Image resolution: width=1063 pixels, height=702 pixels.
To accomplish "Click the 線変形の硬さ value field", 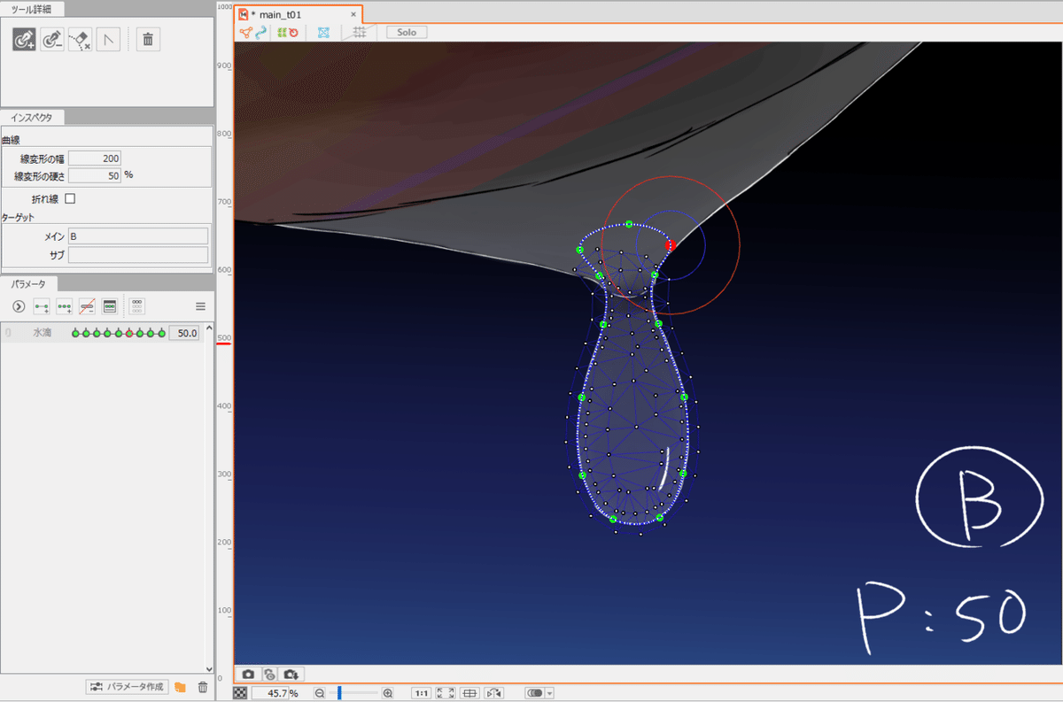I will [95, 175].
